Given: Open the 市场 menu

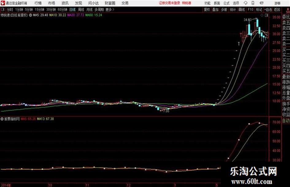Looking at the screenshot, I should (x=52, y=3).
